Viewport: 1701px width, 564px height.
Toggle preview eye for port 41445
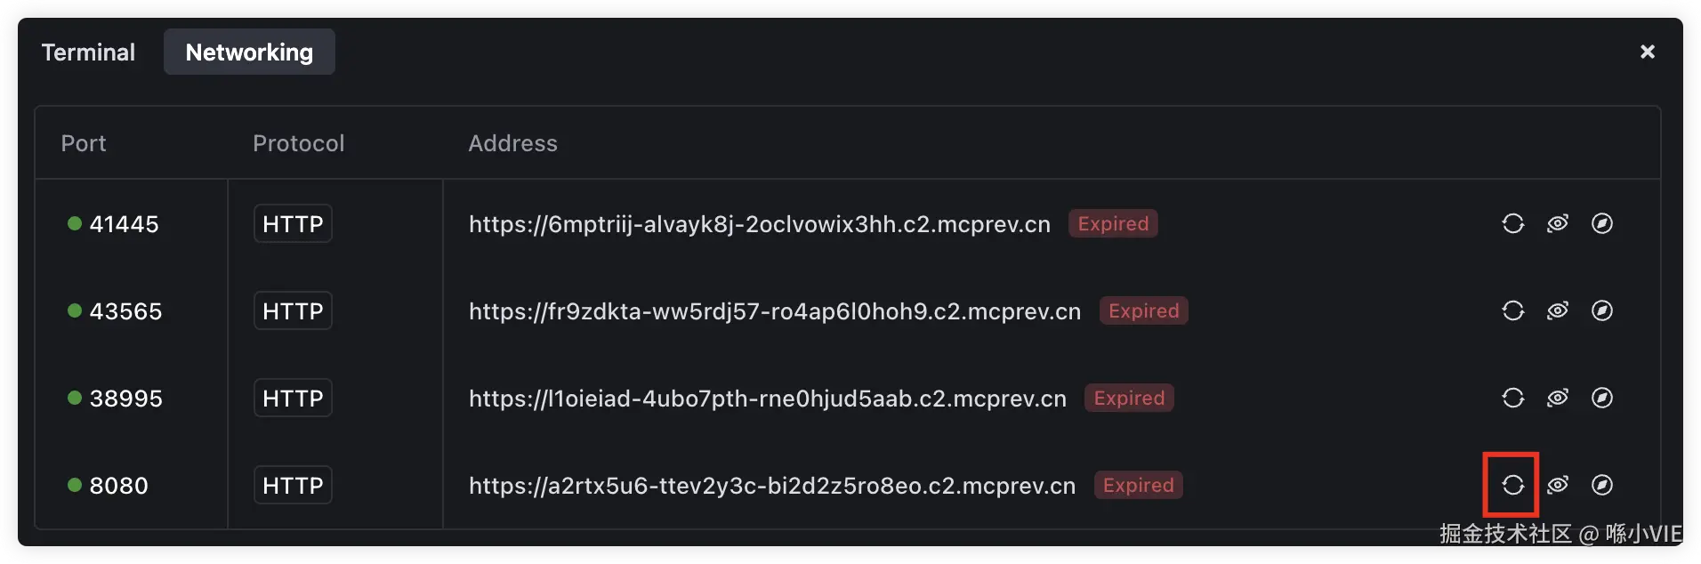tap(1557, 223)
